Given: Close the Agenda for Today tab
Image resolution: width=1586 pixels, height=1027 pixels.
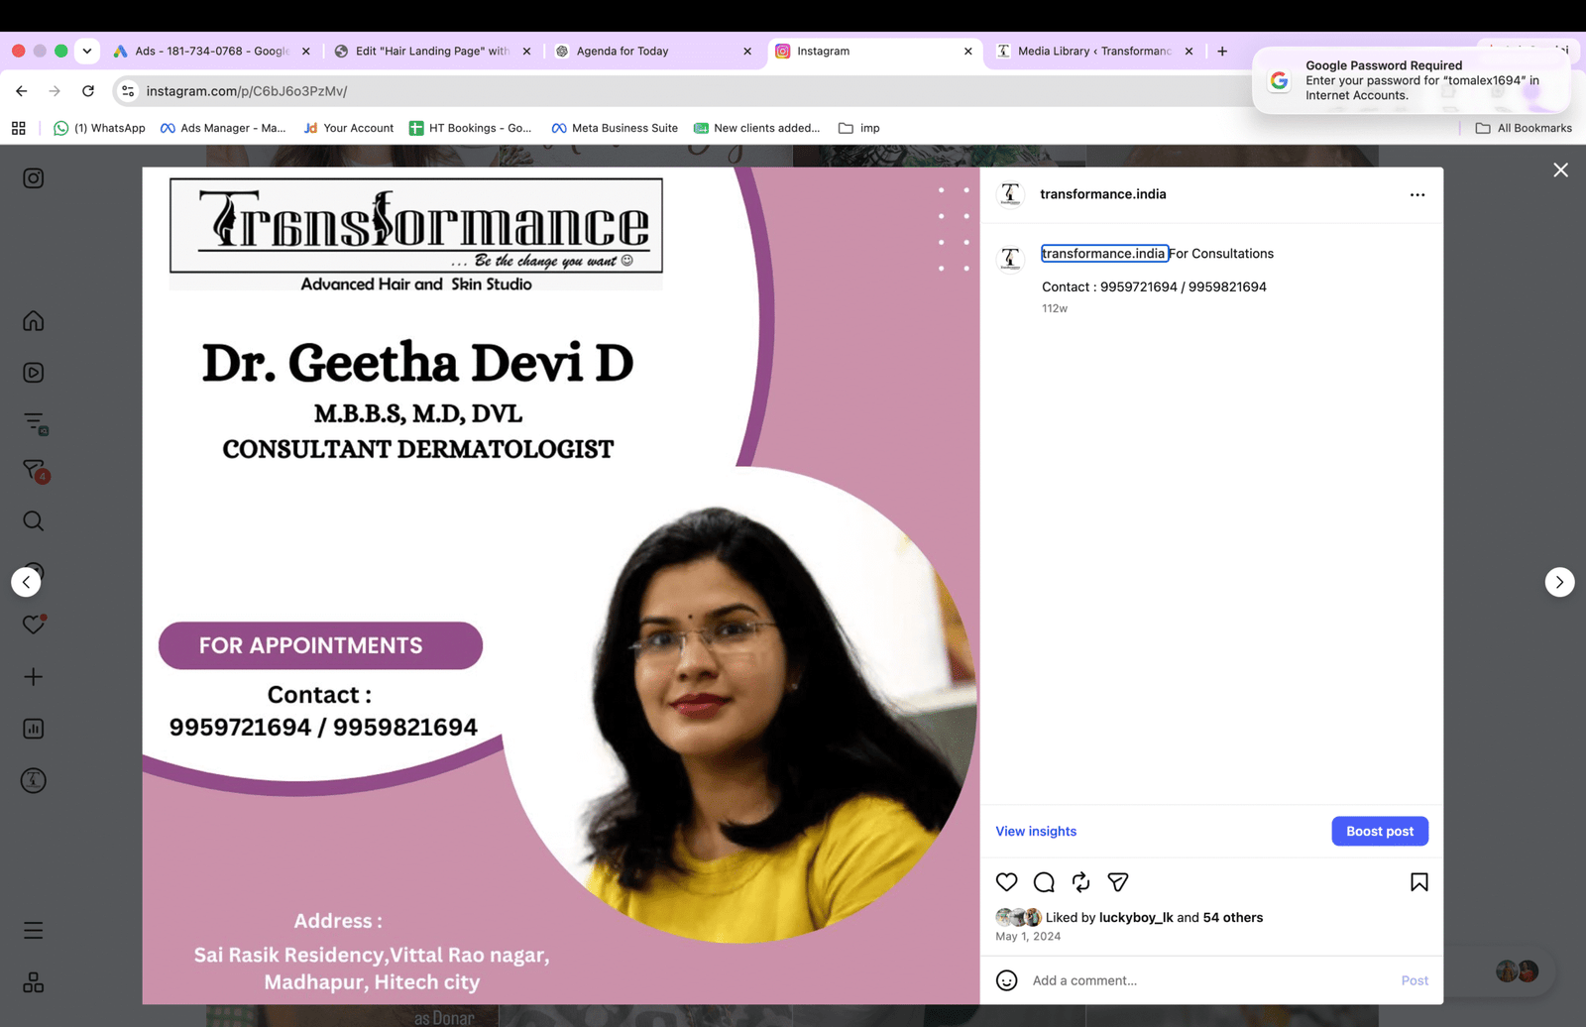Looking at the screenshot, I should click(747, 51).
